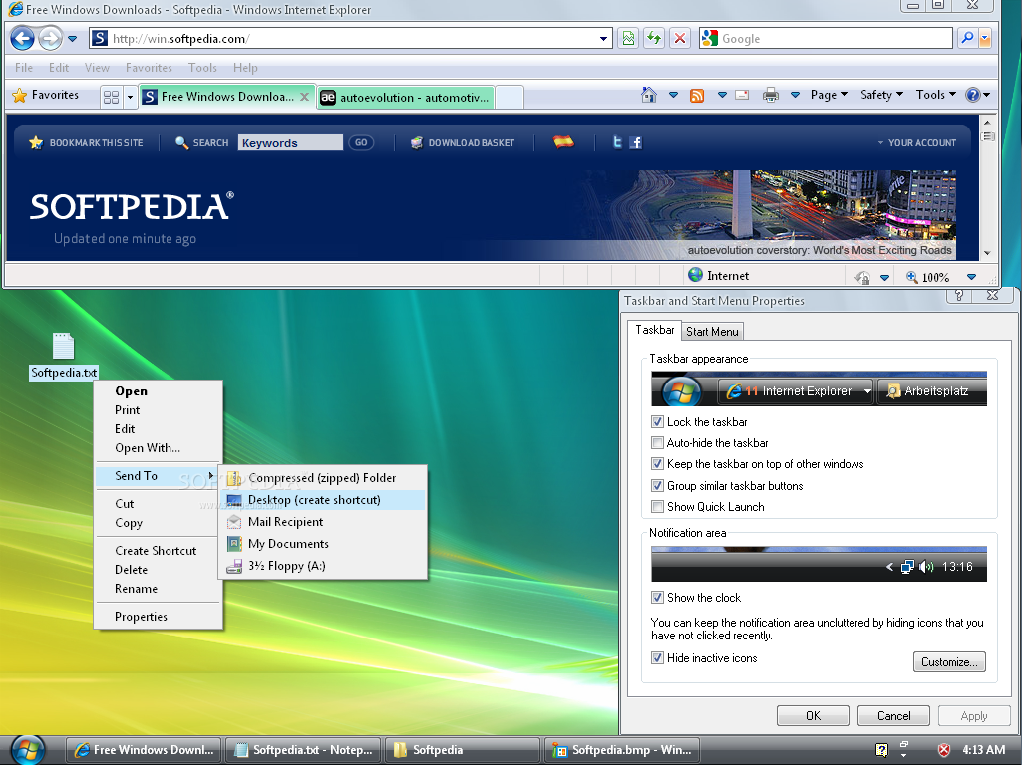Open the Safety dropdown menu
The height and width of the screenshot is (765, 1022).
click(881, 95)
